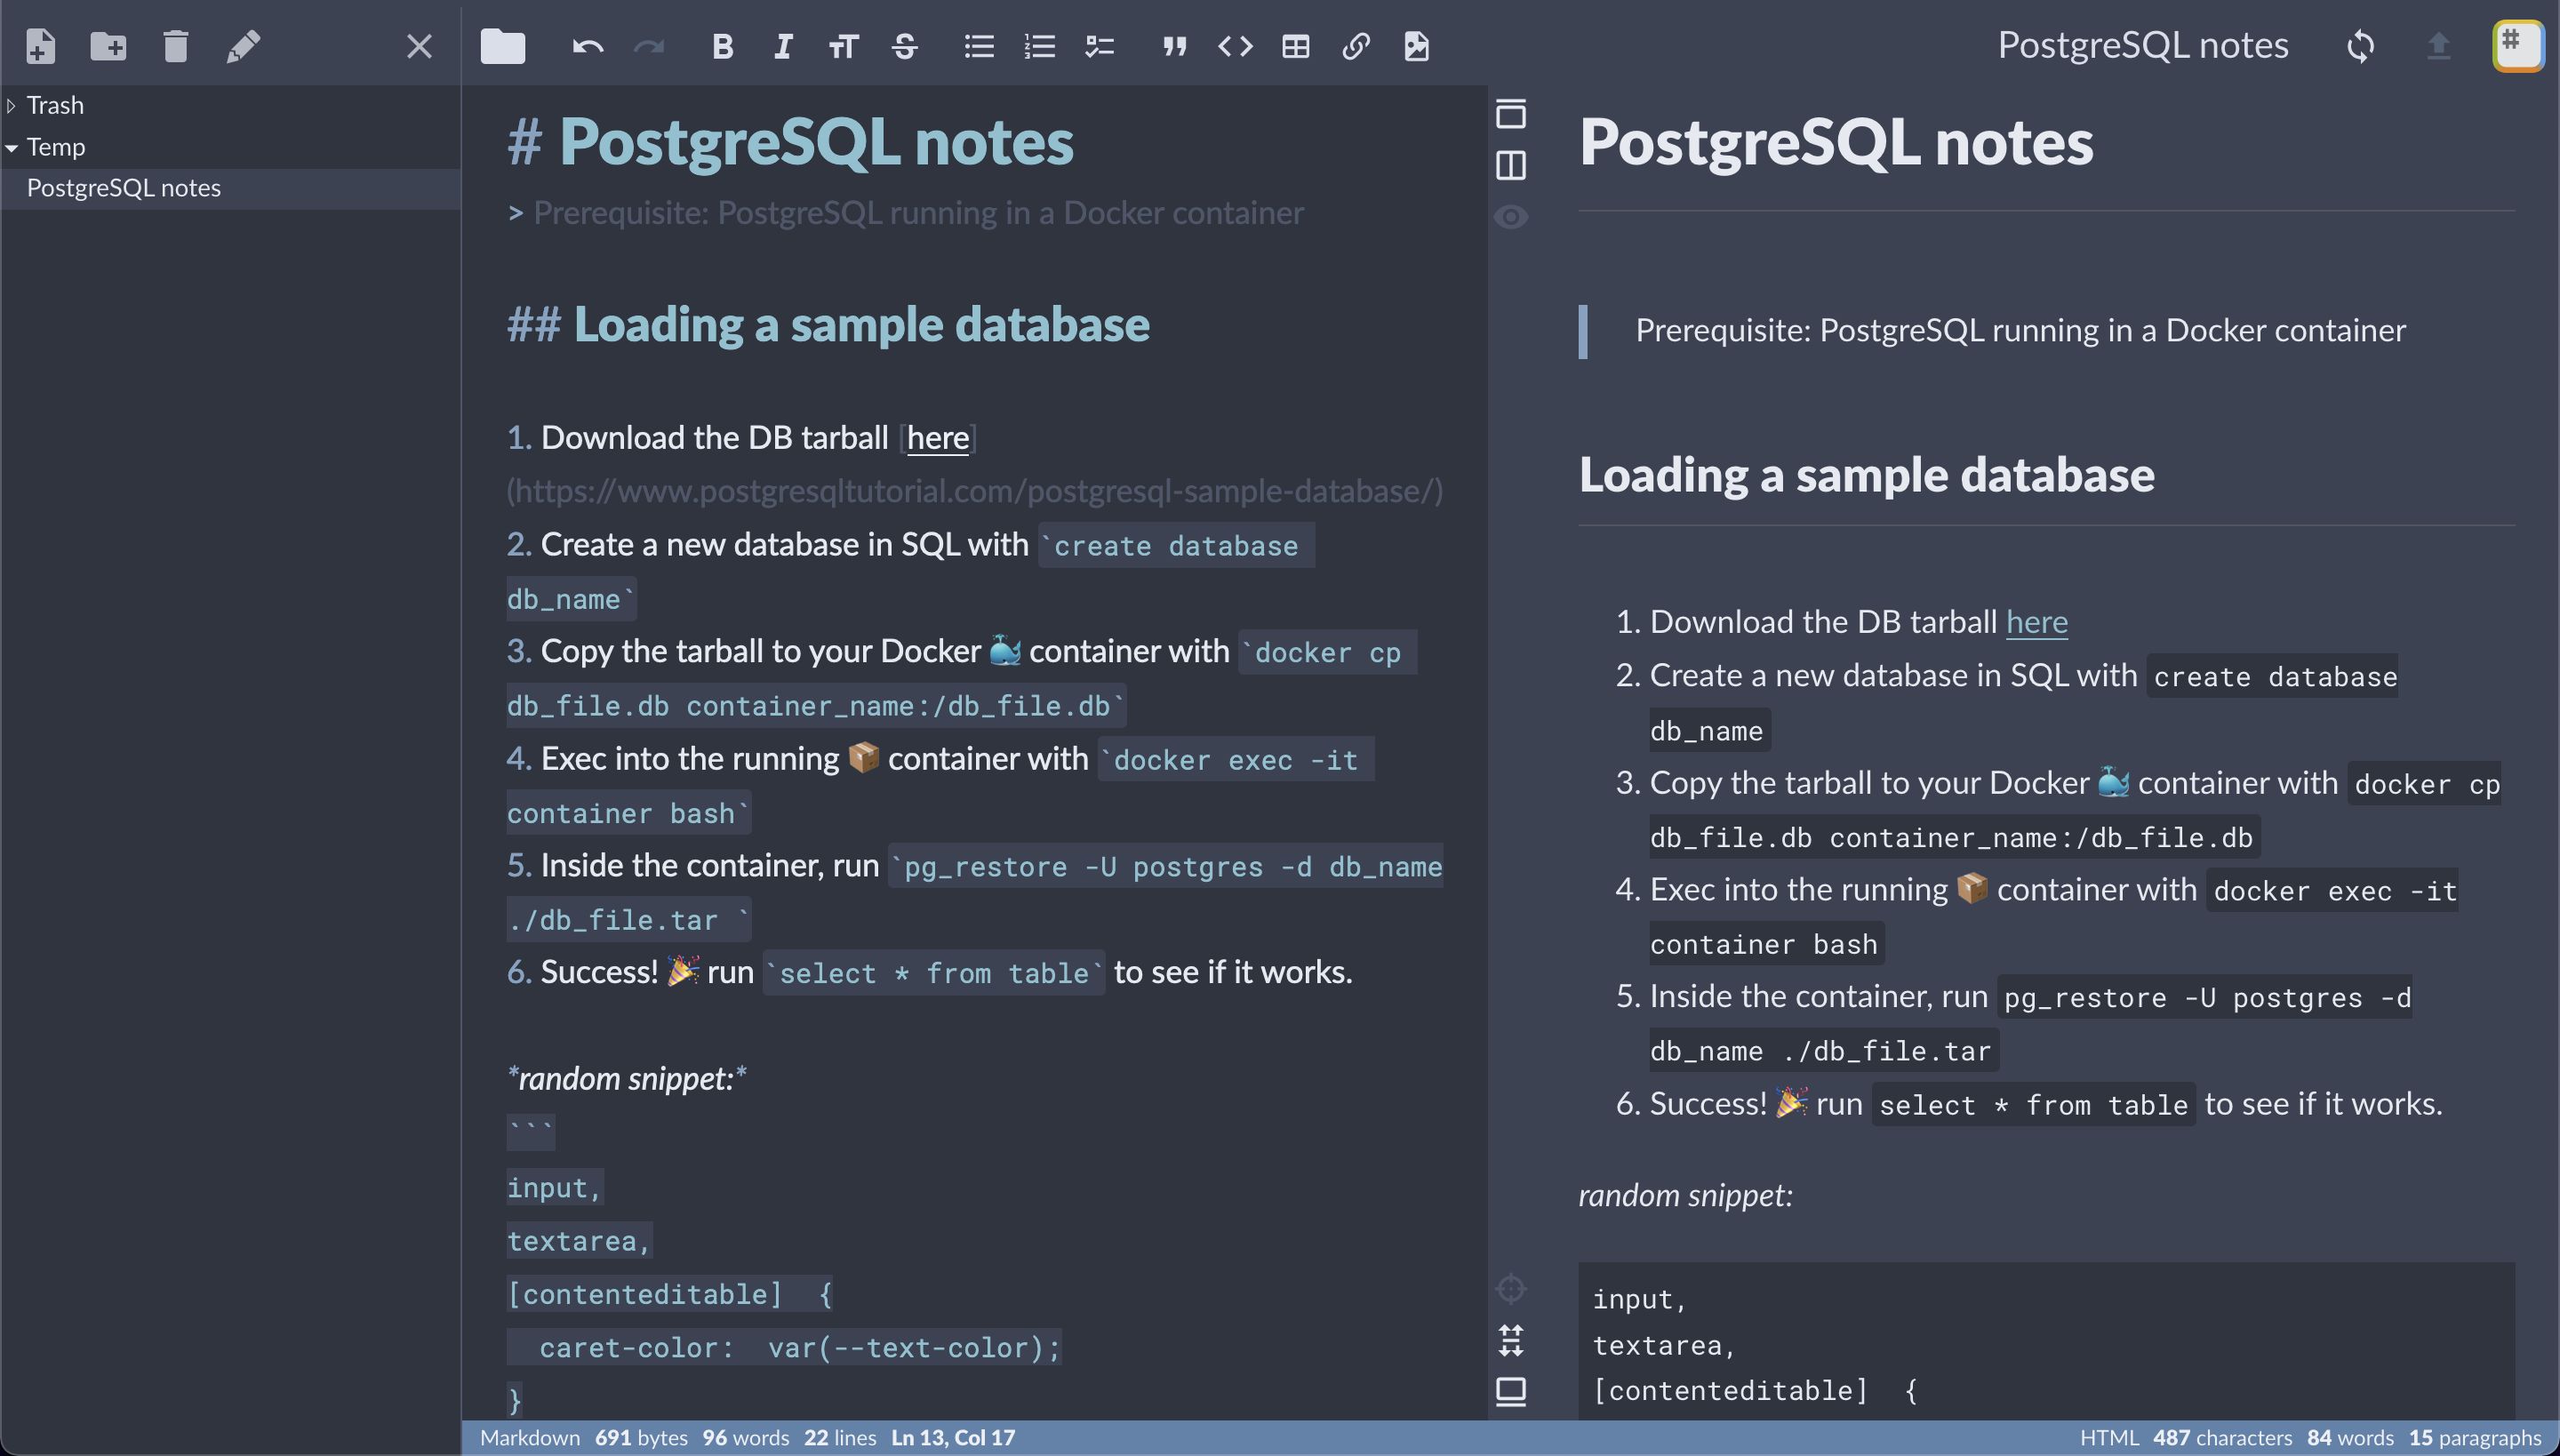The width and height of the screenshot is (2560, 1456).
Task: Insert a checklist task list
Action: (x=1100, y=46)
